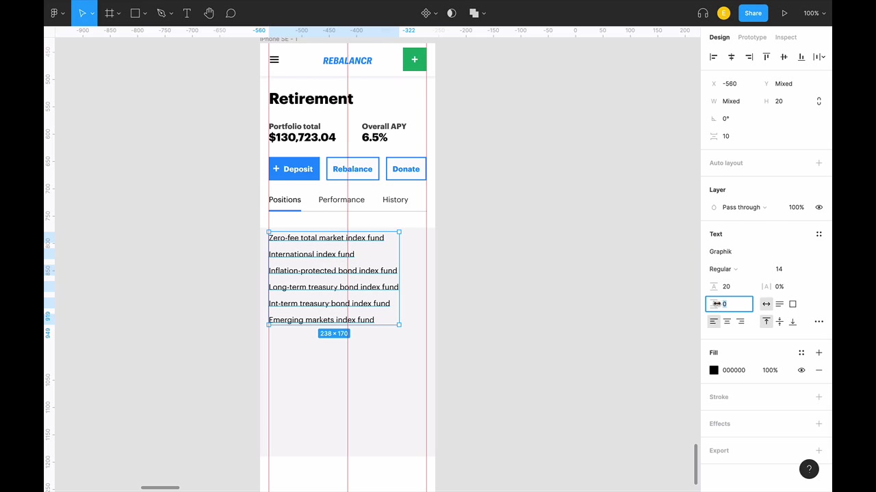Image resolution: width=876 pixels, height=492 pixels.
Task: Select the Frame tool
Action: coord(109,13)
